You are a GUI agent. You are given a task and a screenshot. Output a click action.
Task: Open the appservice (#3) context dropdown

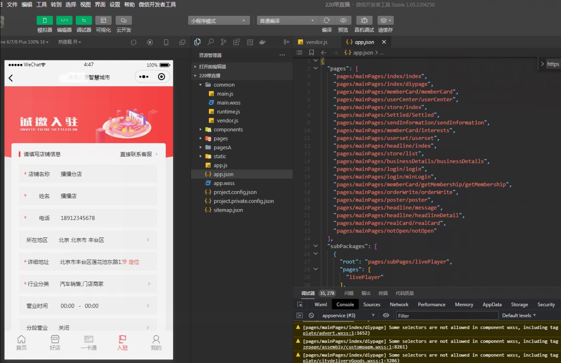pyautogui.click(x=349, y=315)
